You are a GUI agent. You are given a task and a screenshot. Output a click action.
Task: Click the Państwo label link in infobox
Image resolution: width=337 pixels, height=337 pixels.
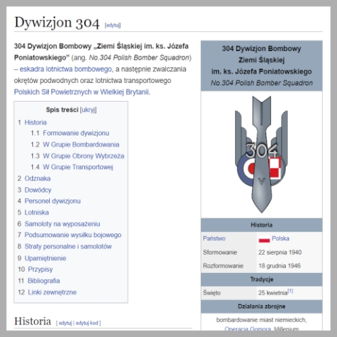pos(214,239)
